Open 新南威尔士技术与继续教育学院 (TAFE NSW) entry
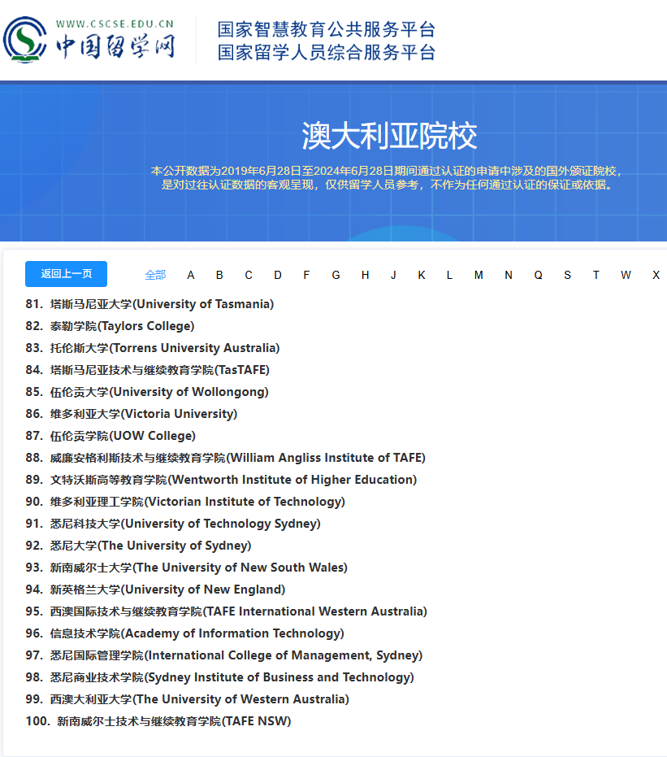The image size is (667, 757). pyautogui.click(x=158, y=722)
